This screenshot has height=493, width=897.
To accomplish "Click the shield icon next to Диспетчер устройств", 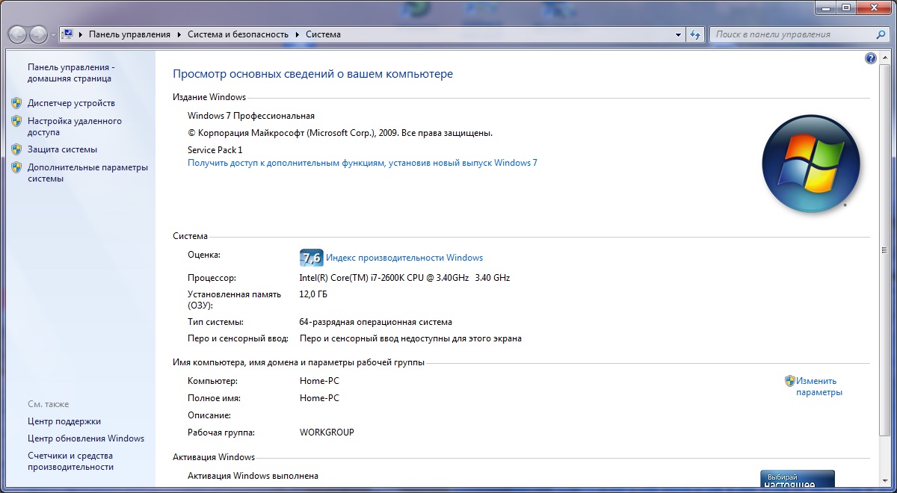I will pos(16,103).
